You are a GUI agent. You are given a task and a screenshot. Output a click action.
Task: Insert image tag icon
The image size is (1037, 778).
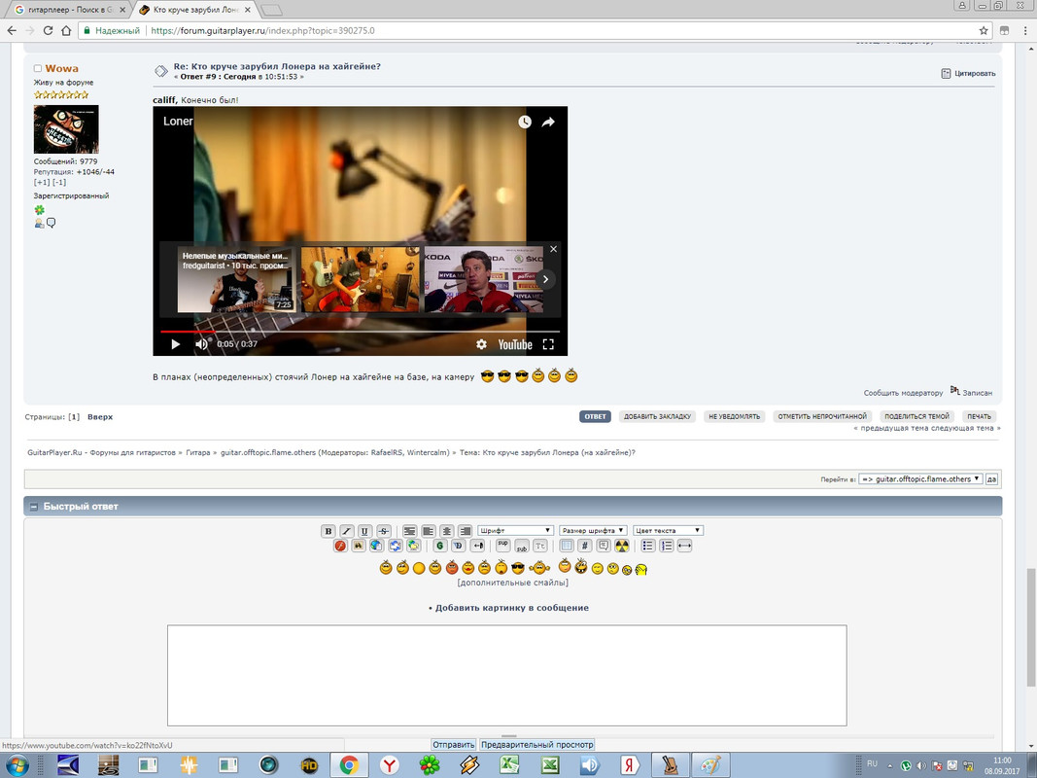pyautogui.click(x=359, y=546)
